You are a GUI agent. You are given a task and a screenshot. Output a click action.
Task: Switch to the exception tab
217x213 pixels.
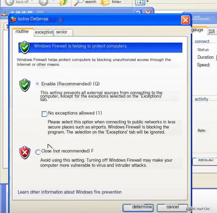(44, 32)
